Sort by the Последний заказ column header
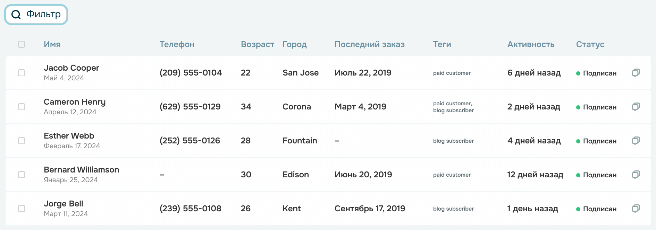Screen dimensions: 656x230 (x=370, y=44)
